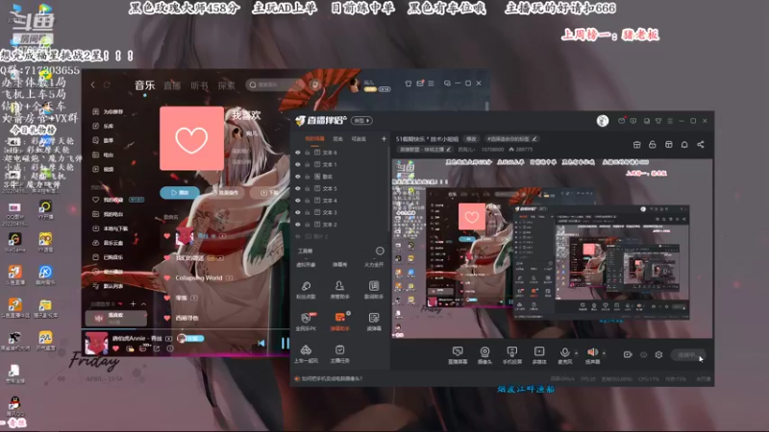The image size is (769, 432).
Task: Toggle visibility of 文本 6 layer
Action: [298, 153]
